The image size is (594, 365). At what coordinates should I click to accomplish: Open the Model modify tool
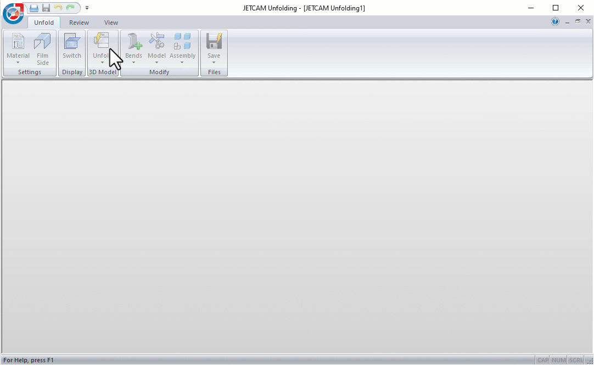tap(156, 48)
